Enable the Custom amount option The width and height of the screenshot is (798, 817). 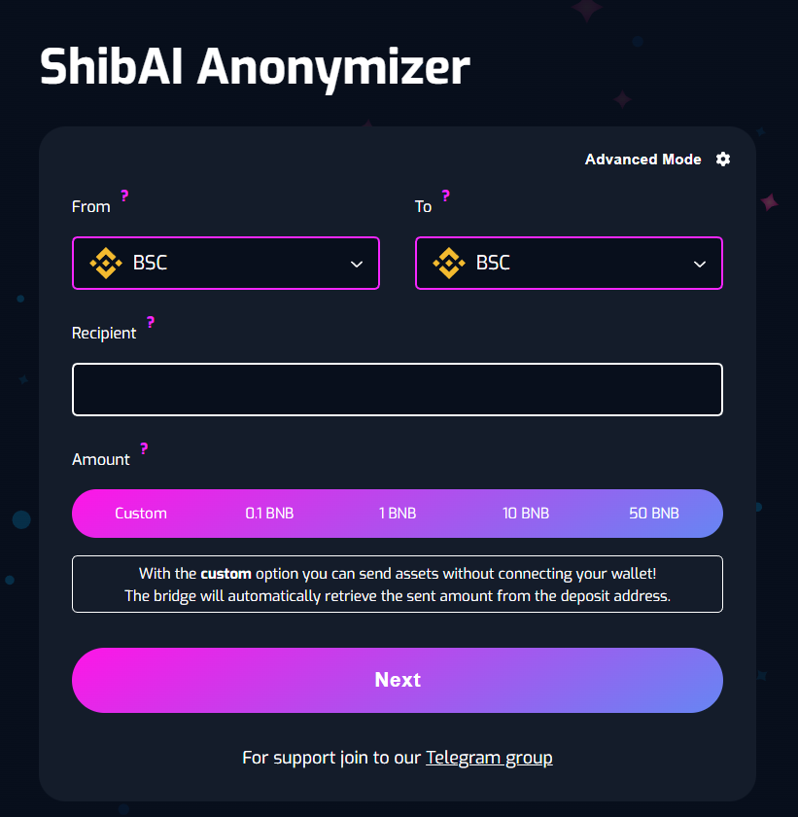141,513
